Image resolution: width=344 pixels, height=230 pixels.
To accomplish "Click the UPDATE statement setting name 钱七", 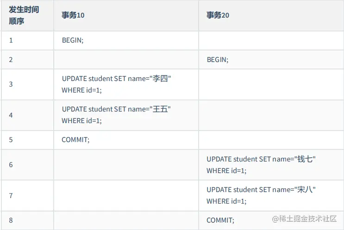I will click(261, 165).
